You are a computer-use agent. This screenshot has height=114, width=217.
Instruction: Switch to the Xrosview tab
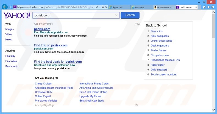coord(142,7)
